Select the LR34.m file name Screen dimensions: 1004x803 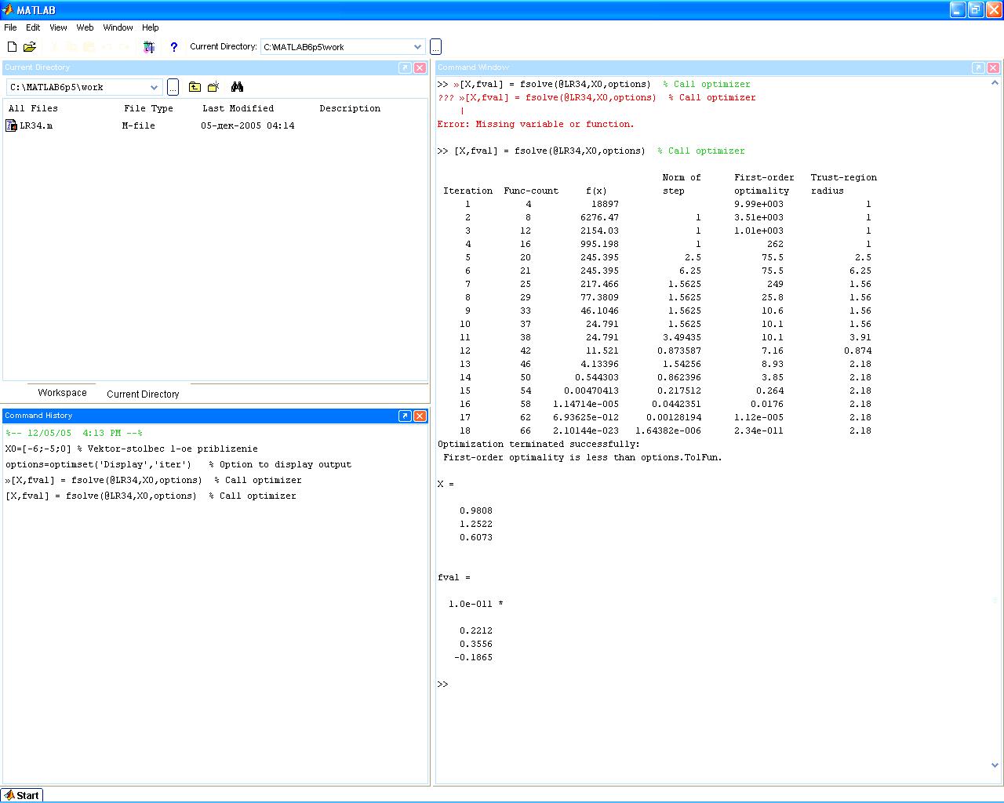pyautogui.click(x=36, y=125)
